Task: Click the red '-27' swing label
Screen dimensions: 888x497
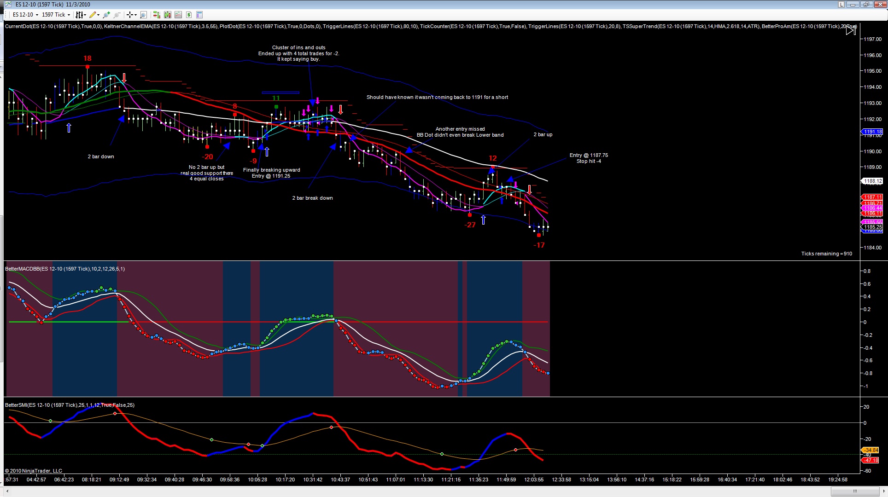Action: [x=470, y=225]
